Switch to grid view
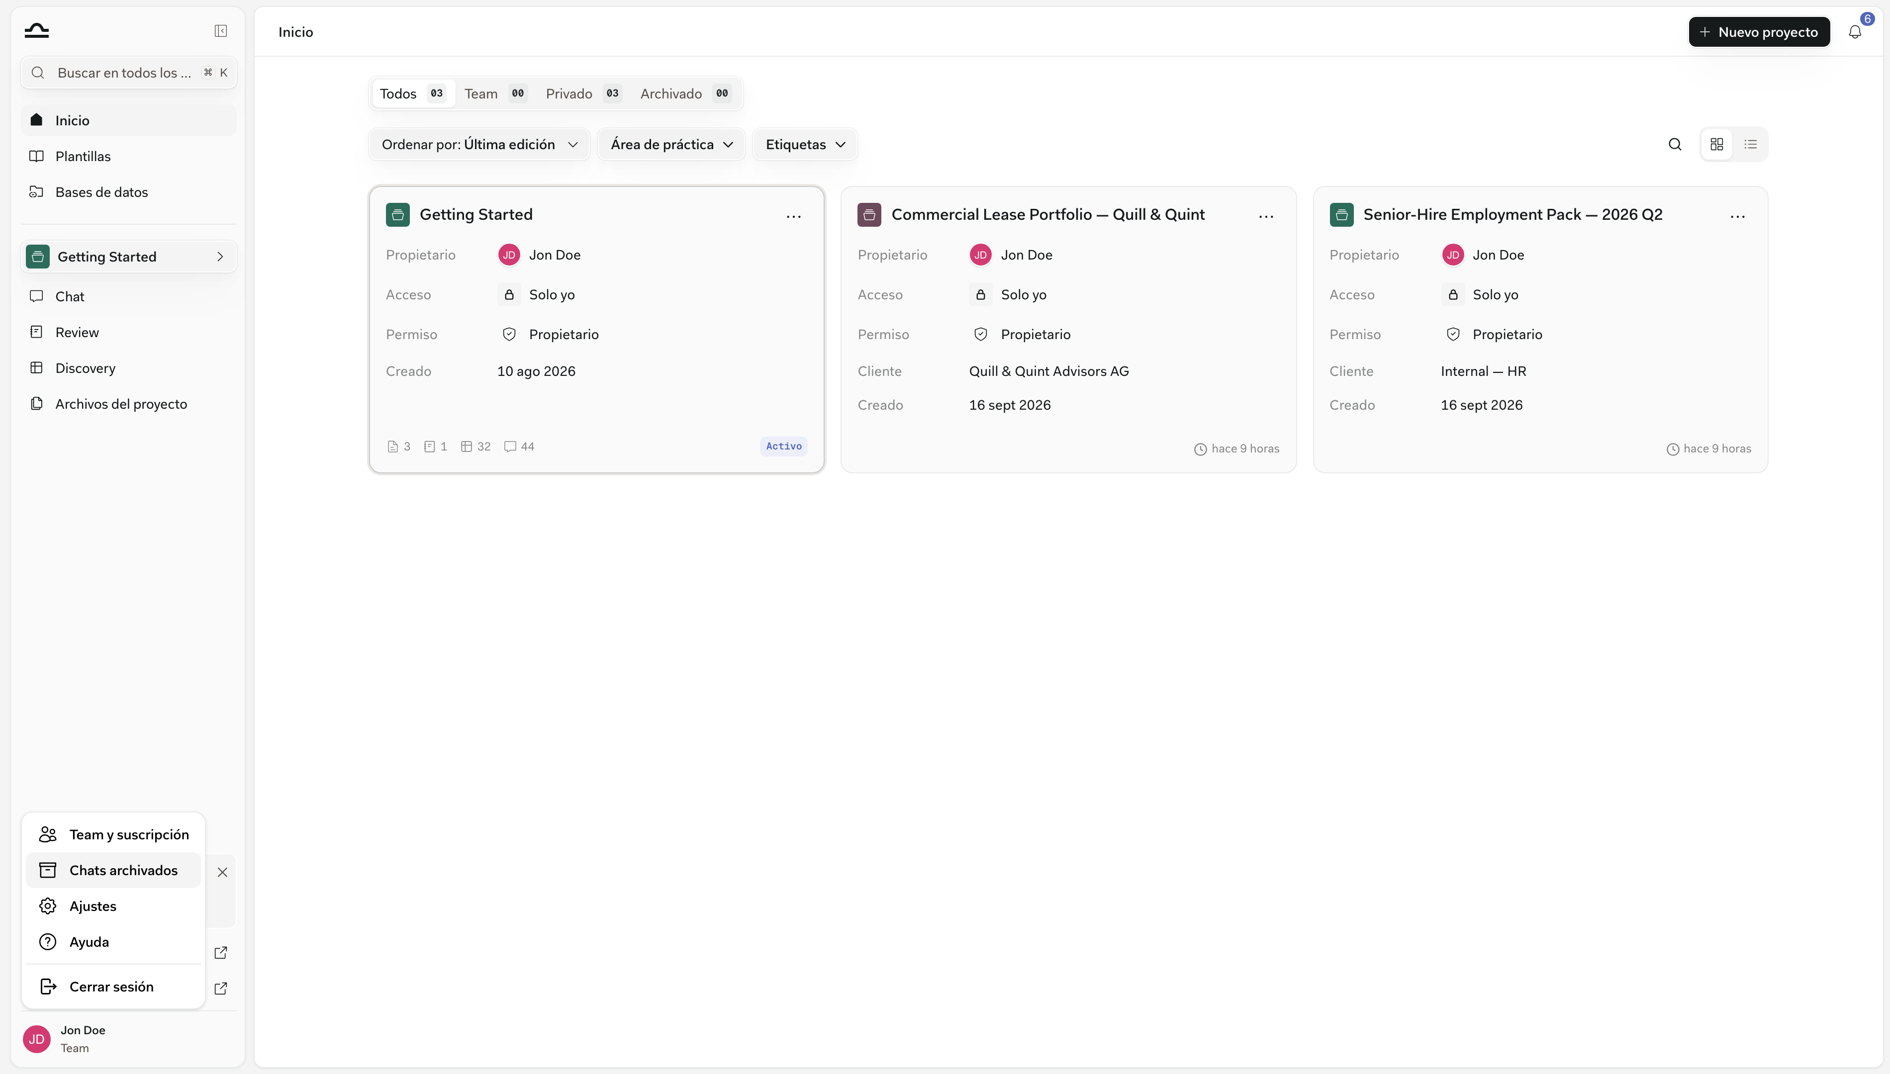This screenshot has width=1890, height=1074. [x=1716, y=145]
